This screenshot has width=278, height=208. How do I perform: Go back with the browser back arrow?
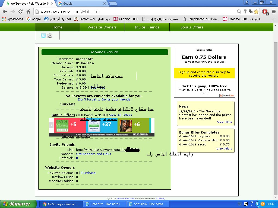(x=5, y=12)
